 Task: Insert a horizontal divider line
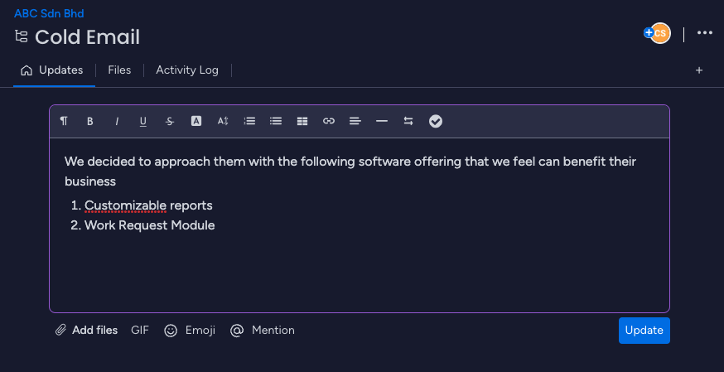pyautogui.click(x=382, y=121)
